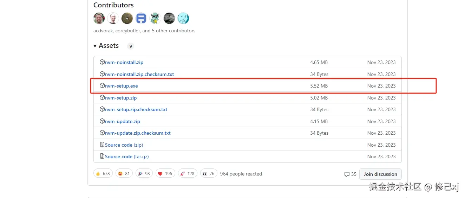React with heart (196)
Screen dimensions: 465x198
coord(165,173)
